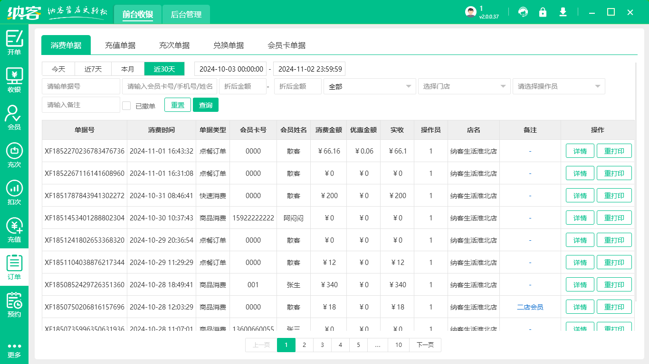The width and height of the screenshot is (649, 364).
Task: Open the 充次 sidebar icon
Action: coord(14,155)
